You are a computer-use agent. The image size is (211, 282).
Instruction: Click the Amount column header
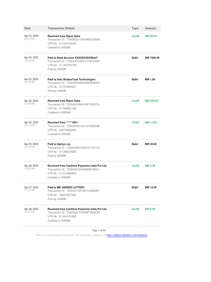(150, 28)
